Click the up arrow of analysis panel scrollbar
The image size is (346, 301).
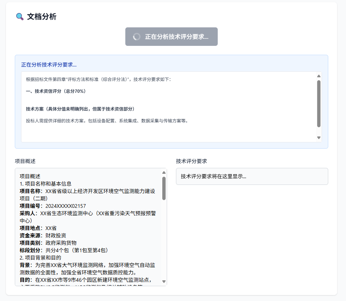coord(319,76)
